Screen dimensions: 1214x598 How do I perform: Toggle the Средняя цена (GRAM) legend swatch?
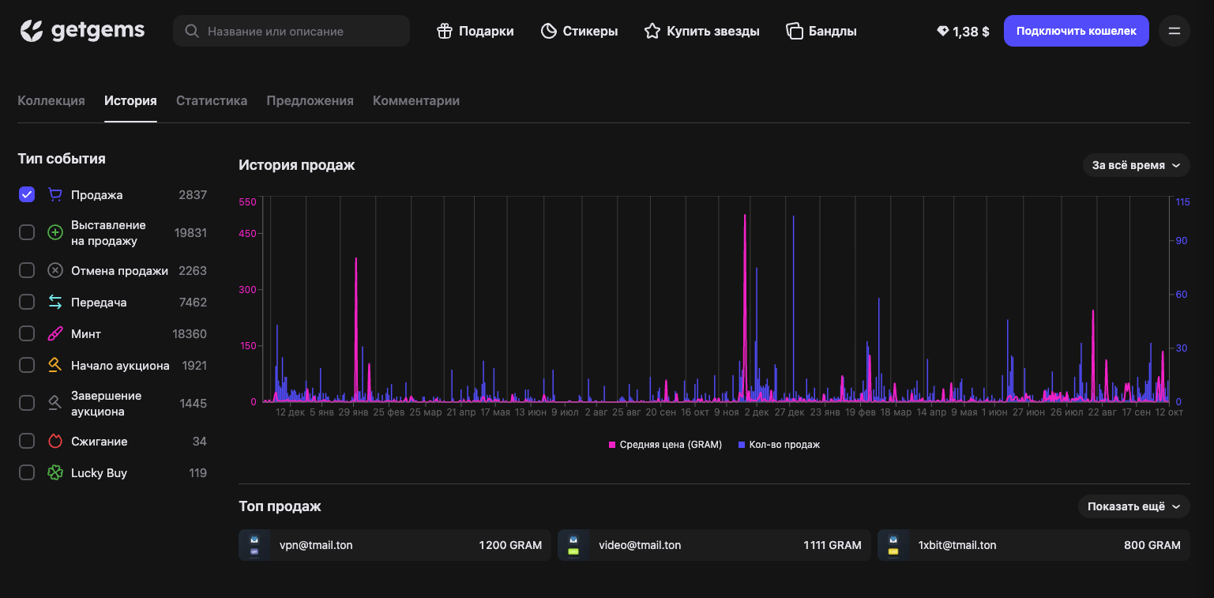pyautogui.click(x=612, y=445)
